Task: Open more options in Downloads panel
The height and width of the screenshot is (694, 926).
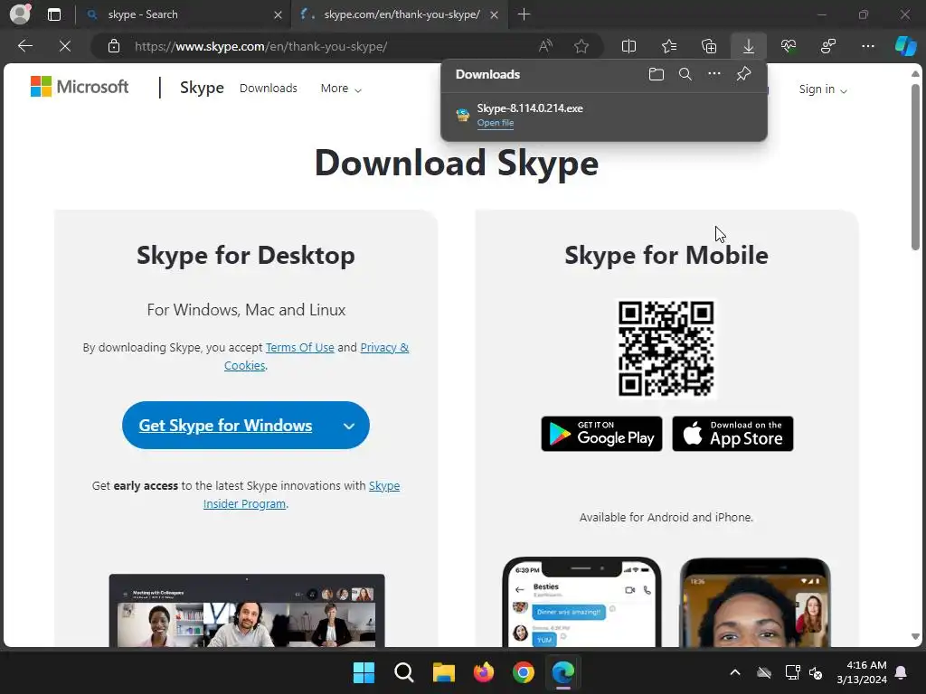Action: (x=714, y=74)
